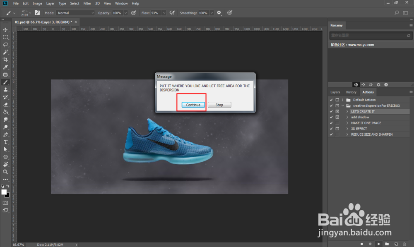This screenshot has width=414, height=247.
Task: Open the Image menu
Action: pyautogui.click(x=37, y=3)
